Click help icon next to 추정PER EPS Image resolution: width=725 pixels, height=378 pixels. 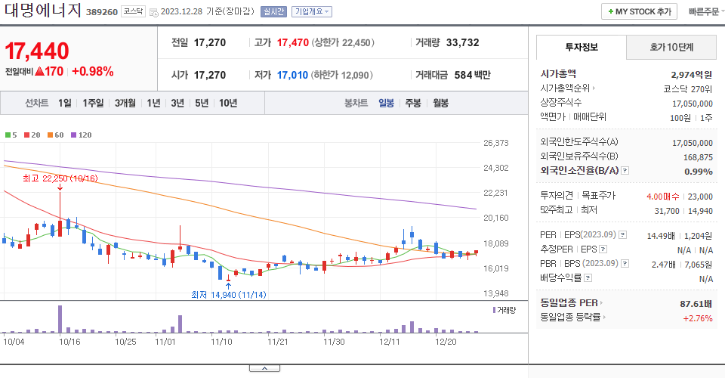tap(603, 249)
